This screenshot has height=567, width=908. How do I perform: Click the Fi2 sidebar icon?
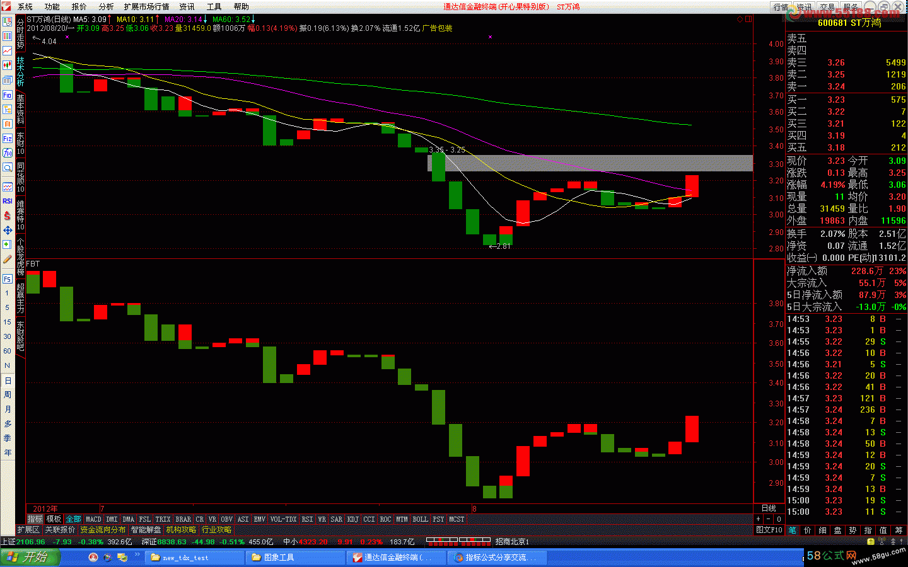[x=8, y=138]
